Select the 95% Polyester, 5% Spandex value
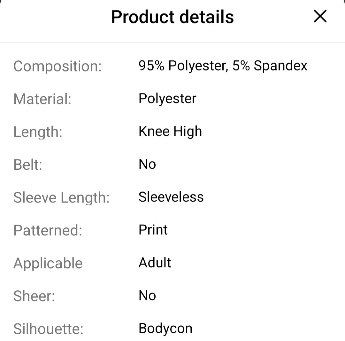This screenshot has height=341, width=345. pos(223,66)
